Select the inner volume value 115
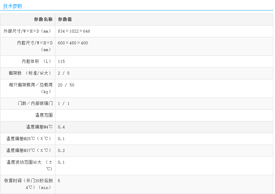Screen dimensions: 275x194 coord(61,62)
